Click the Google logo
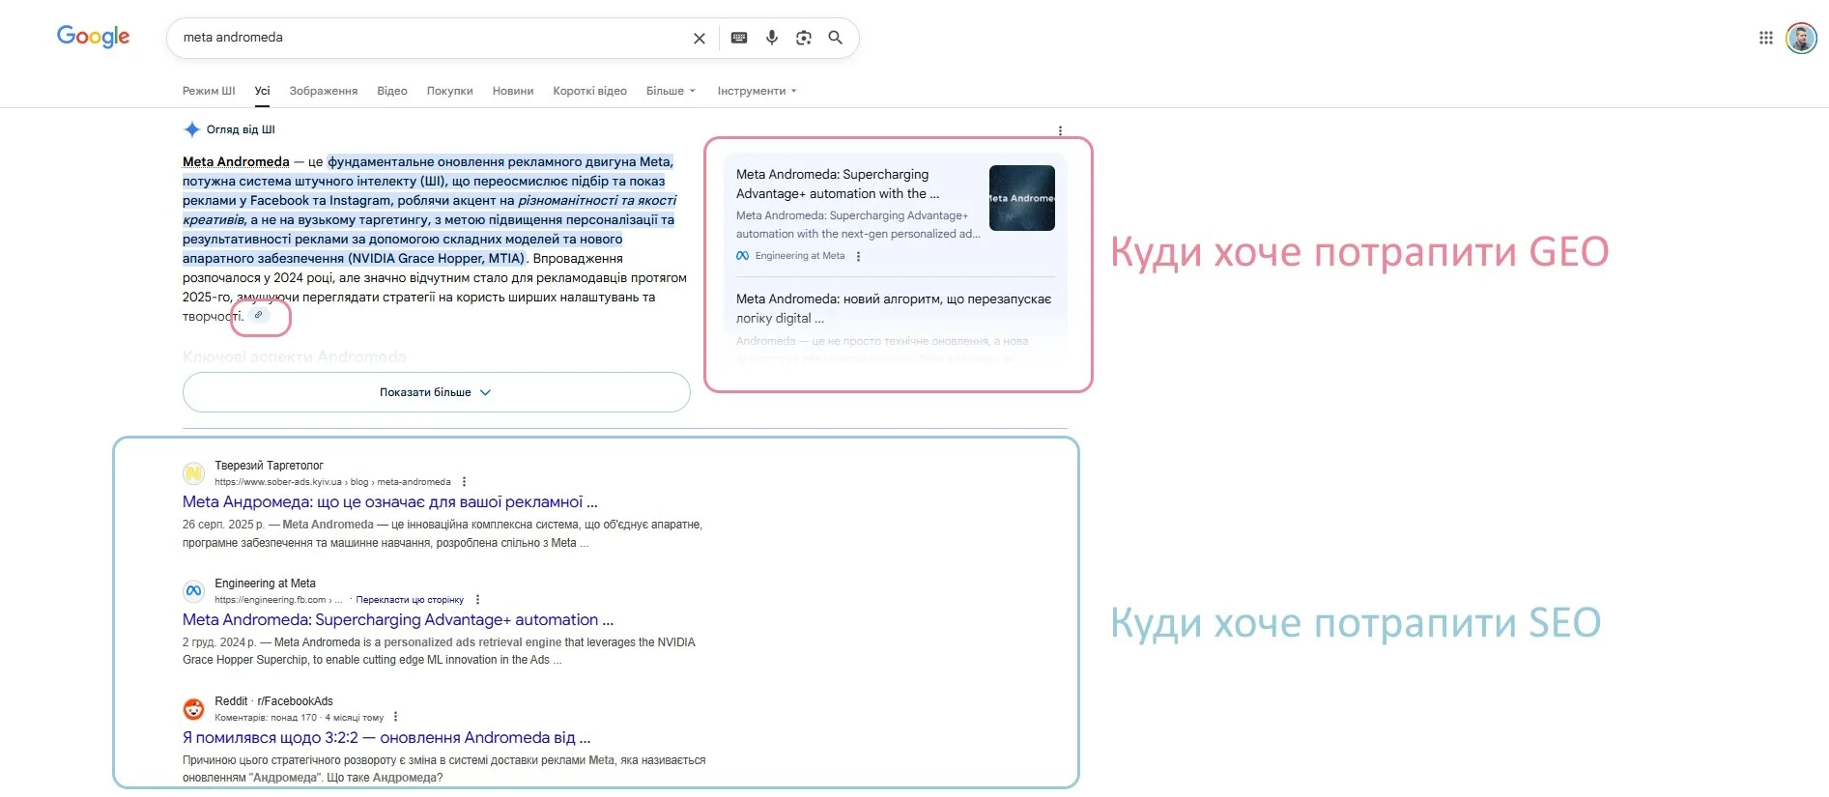1829x797 pixels. 93,37
